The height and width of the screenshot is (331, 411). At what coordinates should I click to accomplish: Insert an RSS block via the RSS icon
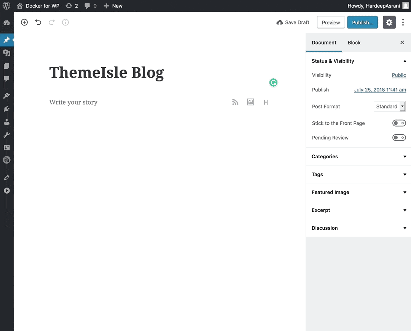tap(235, 102)
